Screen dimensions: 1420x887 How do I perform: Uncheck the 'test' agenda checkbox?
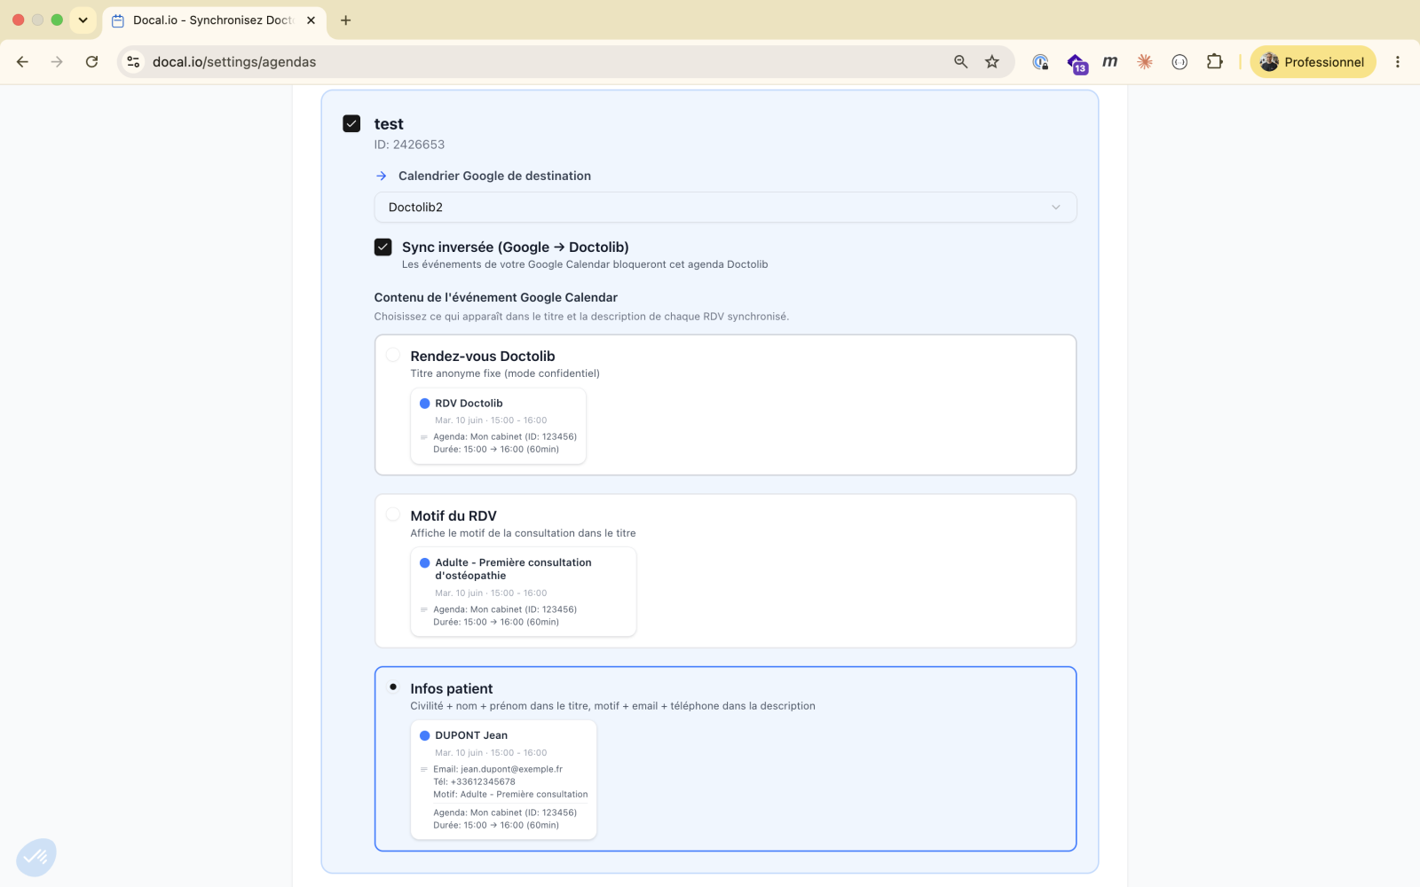[x=351, y=123]
